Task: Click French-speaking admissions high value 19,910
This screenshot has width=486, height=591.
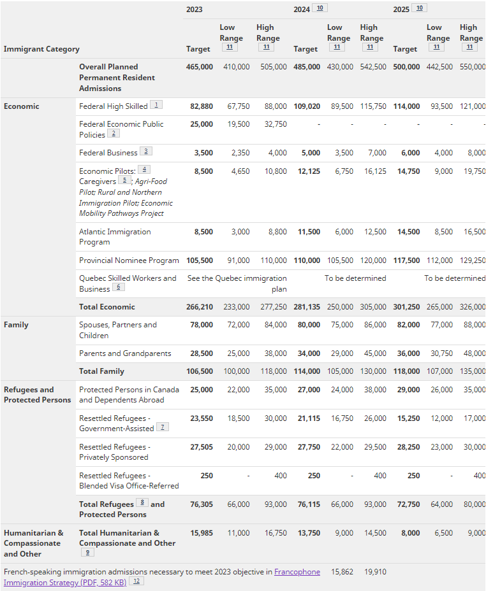Action: click(375, 572)
